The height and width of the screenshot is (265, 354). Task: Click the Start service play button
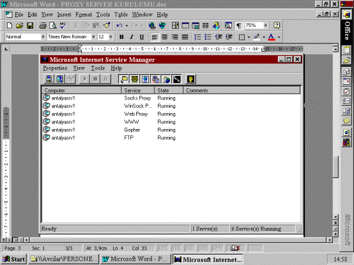pos(84,79)
